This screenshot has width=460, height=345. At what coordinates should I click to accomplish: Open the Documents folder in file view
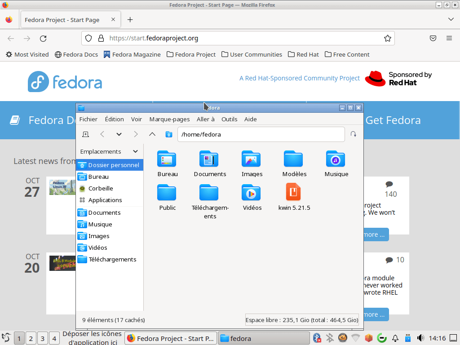pos(209,159)
